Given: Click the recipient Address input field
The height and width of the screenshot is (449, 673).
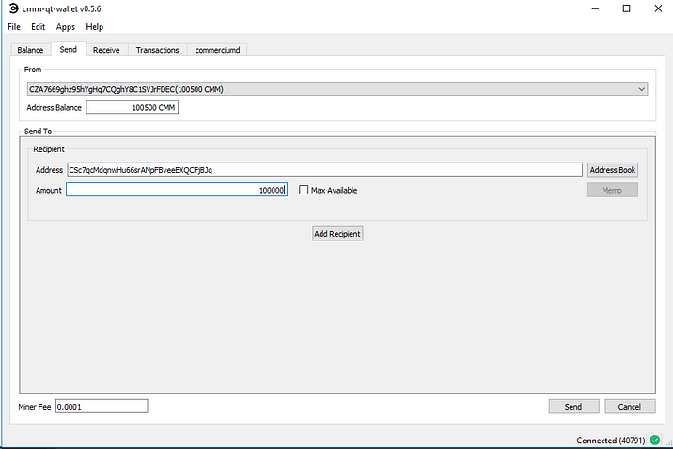Looking at the screenshot, I should pos(324,170).
